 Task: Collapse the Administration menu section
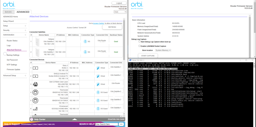(x=25, y=35)
